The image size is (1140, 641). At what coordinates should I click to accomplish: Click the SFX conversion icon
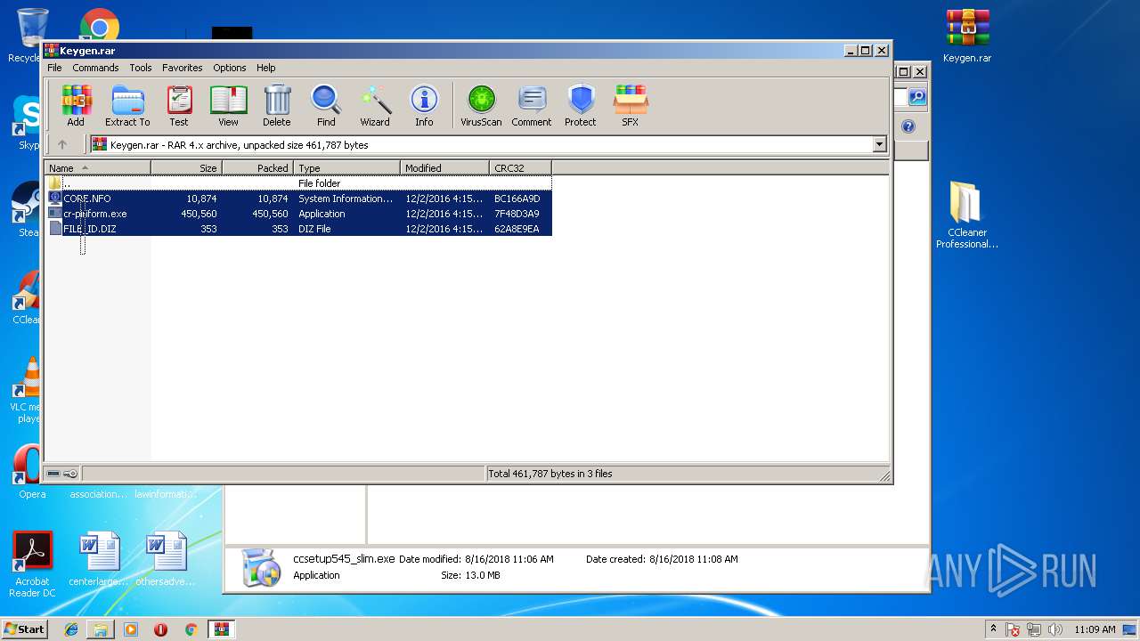point(631,106)
